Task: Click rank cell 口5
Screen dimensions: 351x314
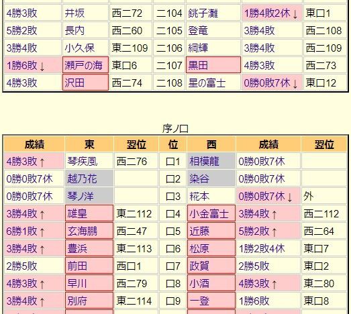Action: pyautogui.click(x=173, y=231)
